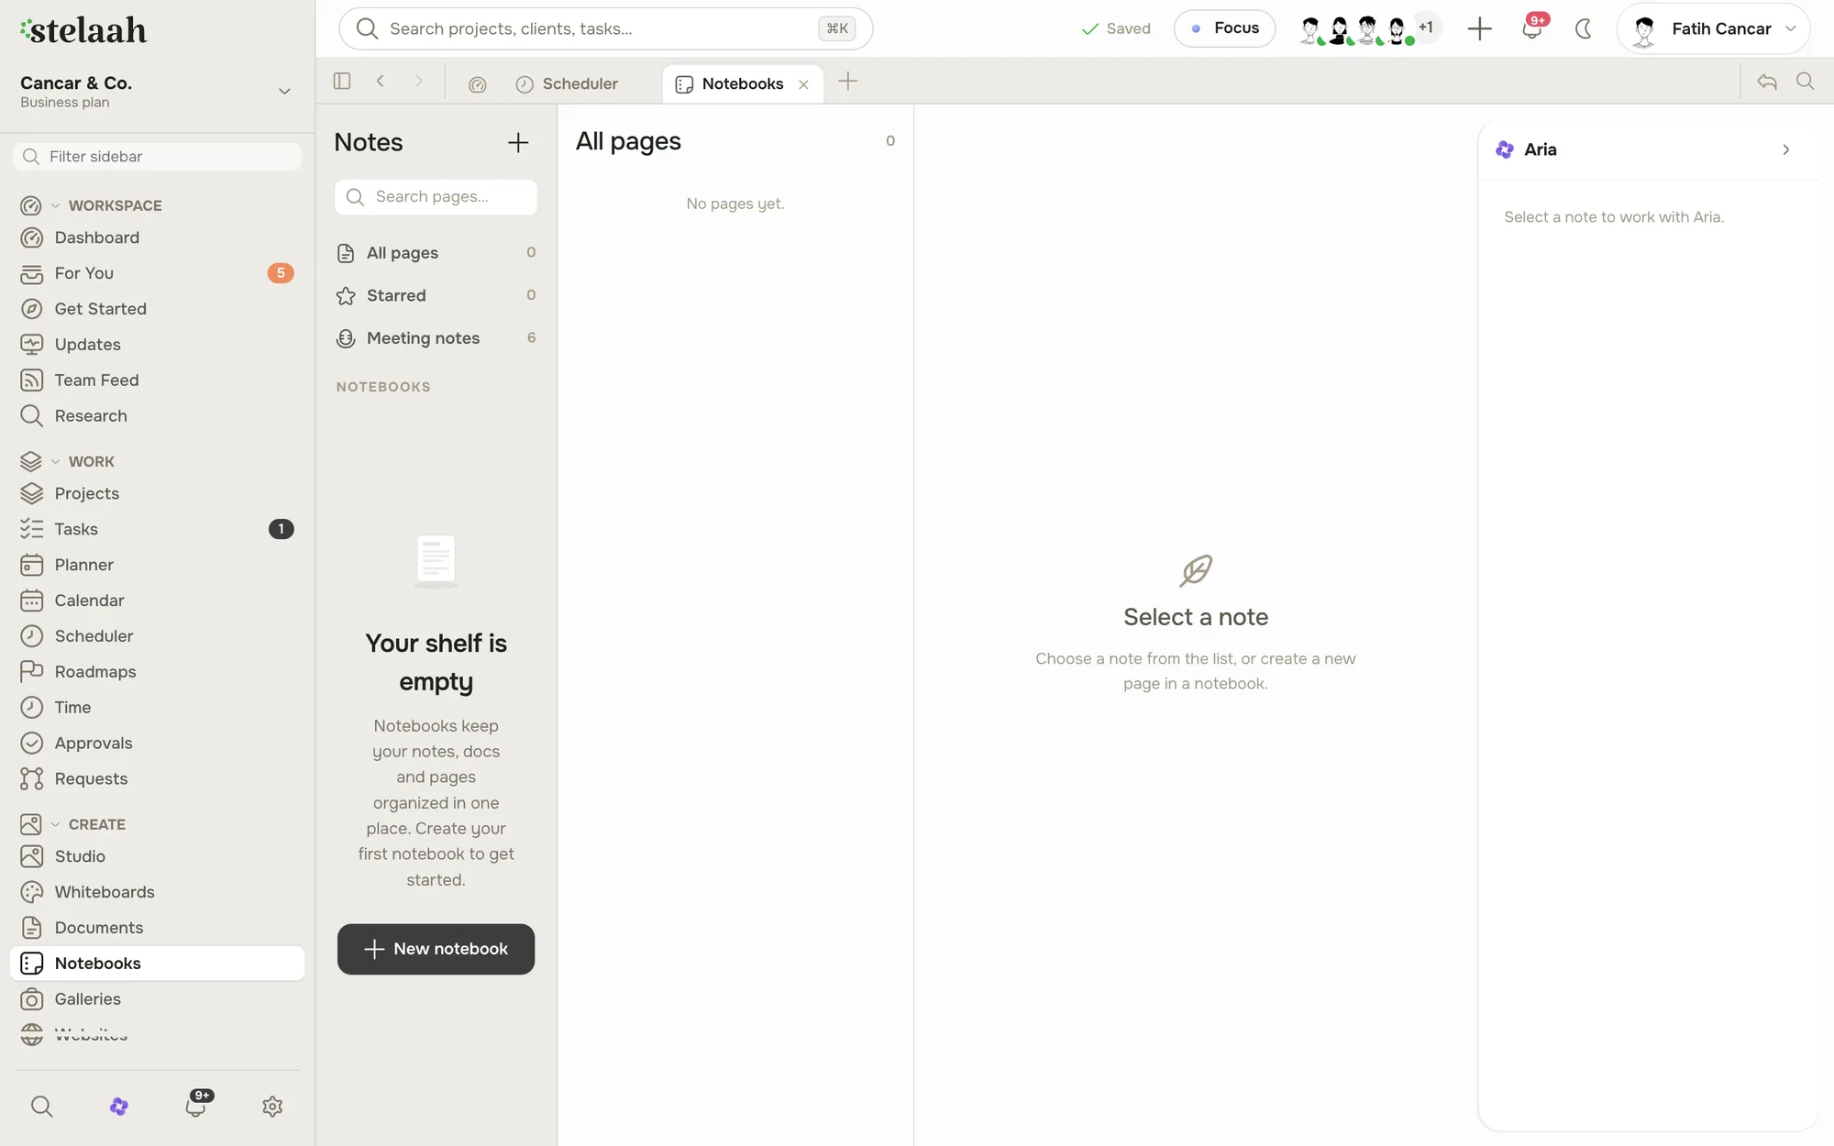Open Cancar & Co. workspace switcher
Image resolution: width=1834 pixels, height=1146 pixels.
(157, 91)
